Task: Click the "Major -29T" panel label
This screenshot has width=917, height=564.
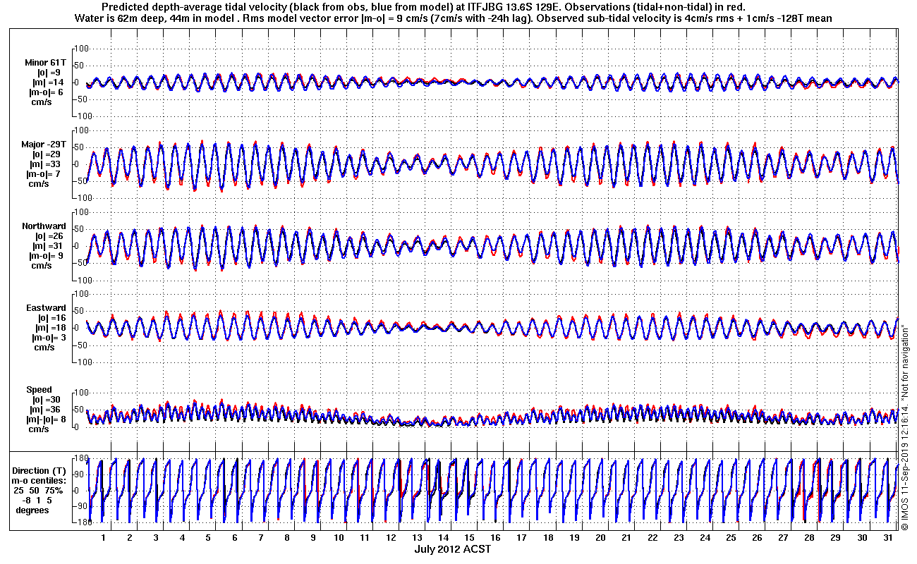Action: 44,145
